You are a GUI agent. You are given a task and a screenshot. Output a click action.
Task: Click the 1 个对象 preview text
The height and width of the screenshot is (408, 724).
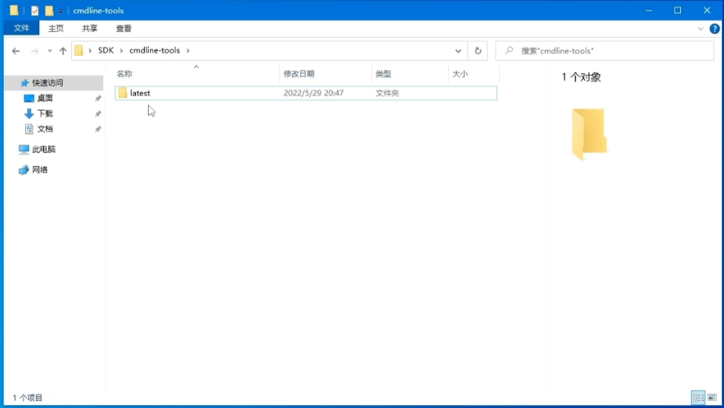tap(581, 77)
